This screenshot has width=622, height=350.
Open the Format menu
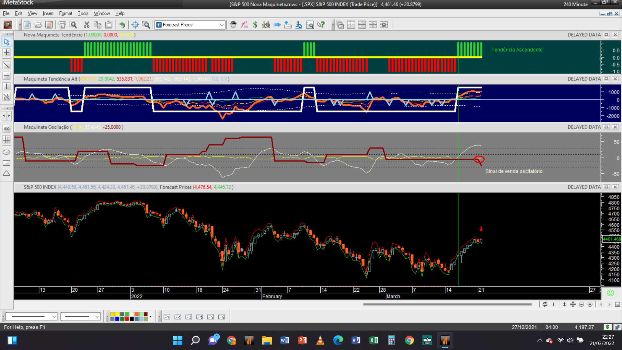click(x=65, y=13)
